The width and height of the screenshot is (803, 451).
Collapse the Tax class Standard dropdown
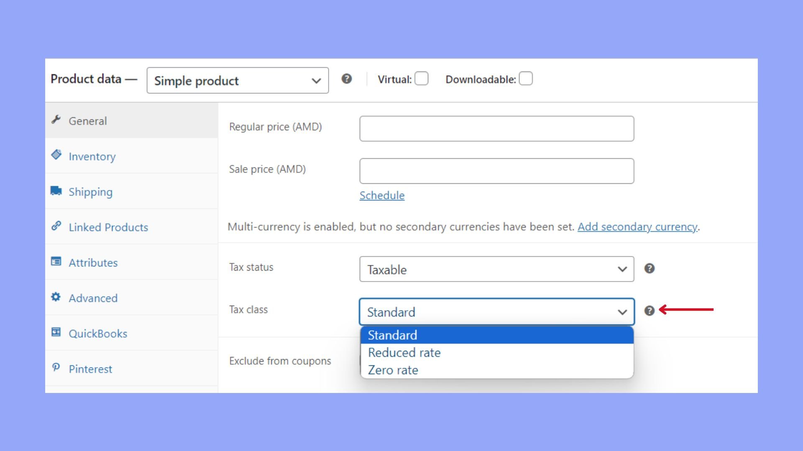pos(496,312)
